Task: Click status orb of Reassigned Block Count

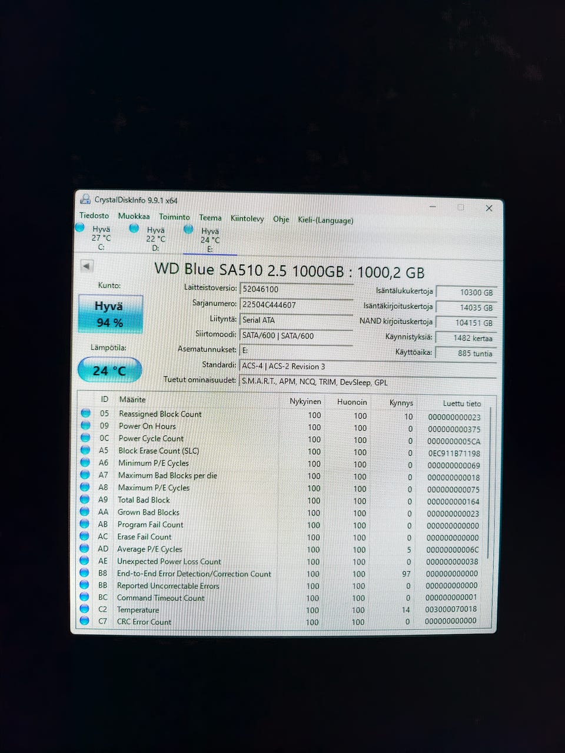Action: [85, 413]
